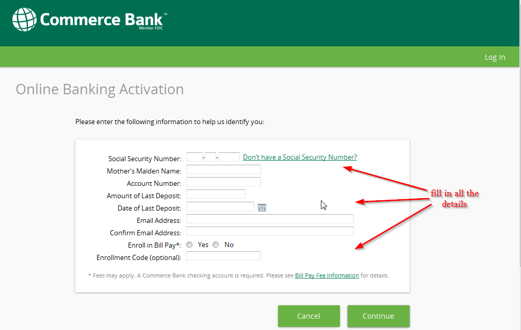Viewport: 521px width, 330px height.
Task: Click the Email Address field
Action: click(x=270, y=219)
